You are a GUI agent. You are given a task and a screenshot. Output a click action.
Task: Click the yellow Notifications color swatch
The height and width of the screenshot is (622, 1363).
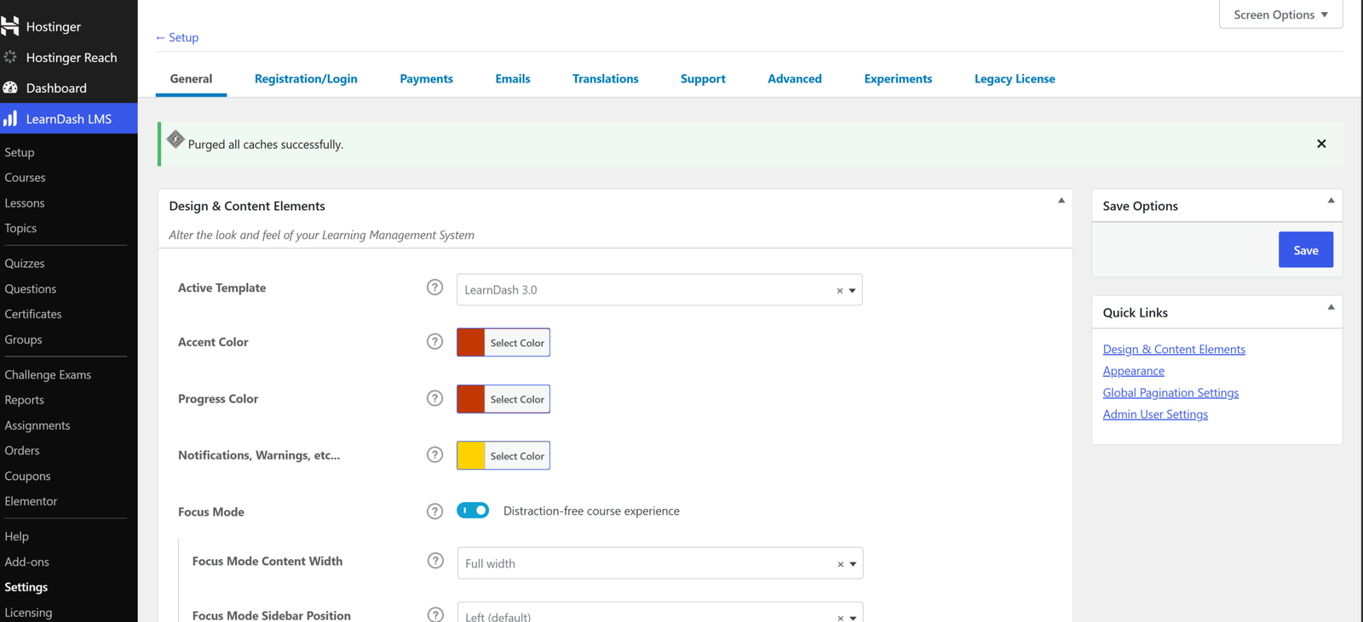point(471,455)
